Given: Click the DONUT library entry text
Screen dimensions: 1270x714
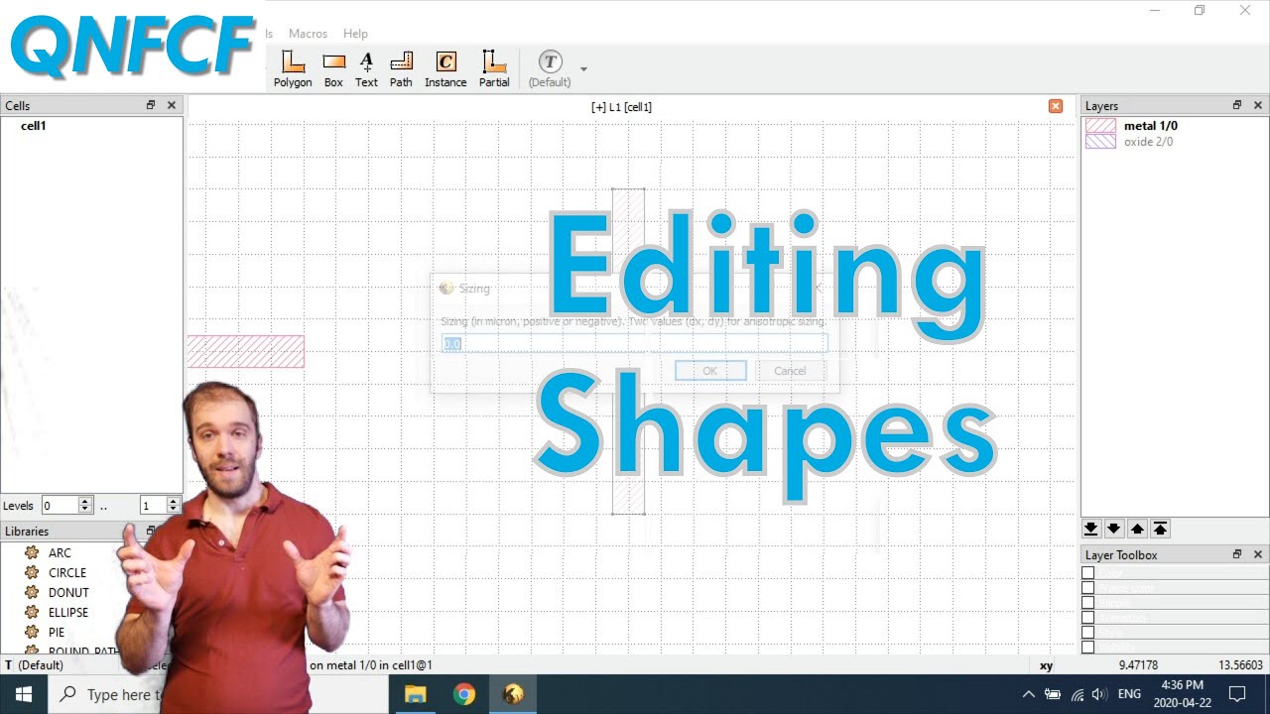Looking at the screenshot, I should (68, 592).
